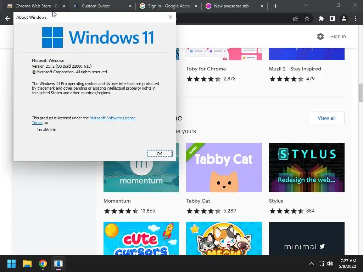Open the Chrome profile avatar icon
This screenshot has height=272, width=363.
pyautogui.click(x=344, y=18)
